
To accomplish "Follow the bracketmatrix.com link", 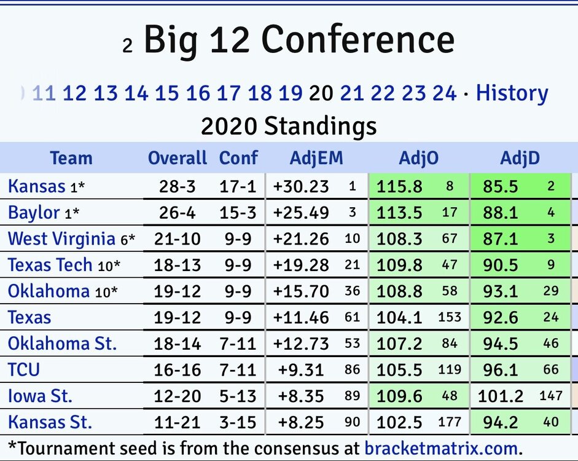I will click(441, 446).
